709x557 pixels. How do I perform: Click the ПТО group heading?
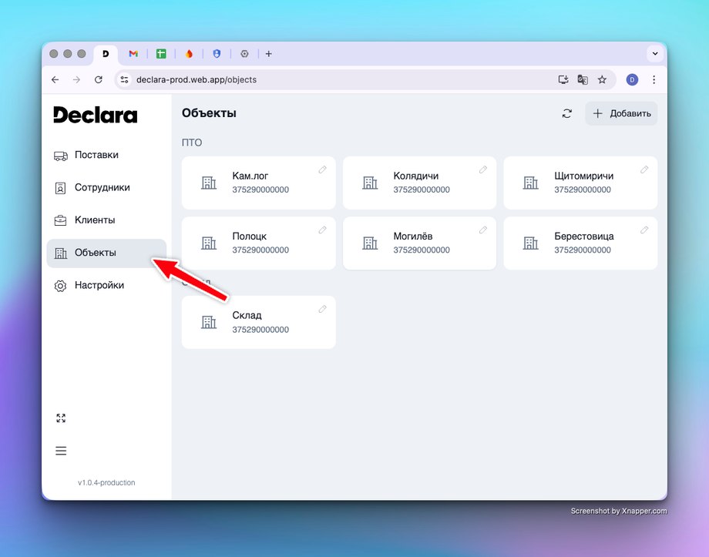tap(192, 143)
